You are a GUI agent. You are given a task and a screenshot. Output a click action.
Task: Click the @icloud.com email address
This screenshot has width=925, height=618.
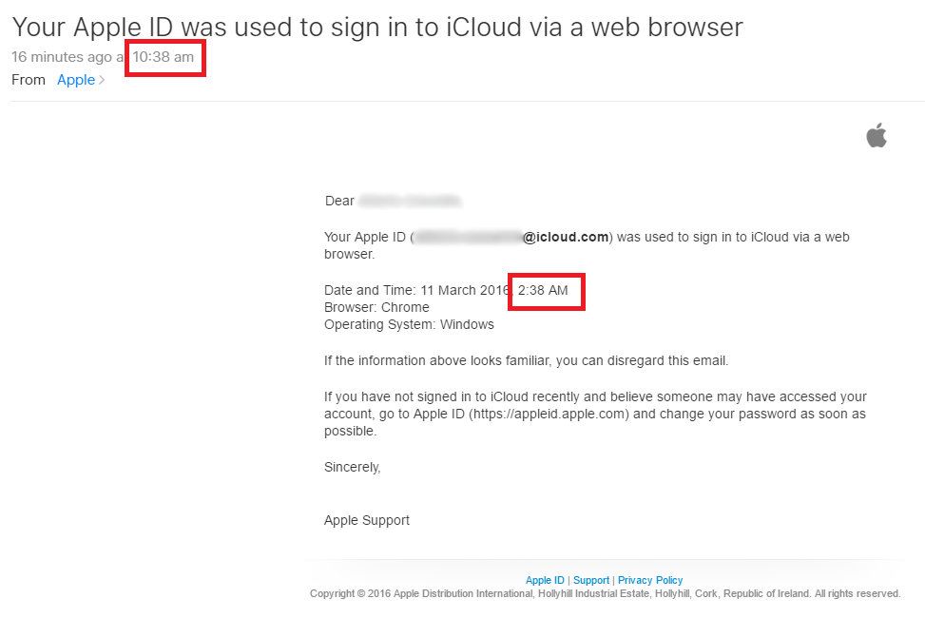pos(565,237)
